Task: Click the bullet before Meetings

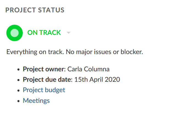Action: pyautogui.click(x=18, y=101)
